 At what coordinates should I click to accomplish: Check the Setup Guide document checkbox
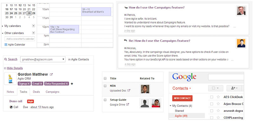click(105, 100)
